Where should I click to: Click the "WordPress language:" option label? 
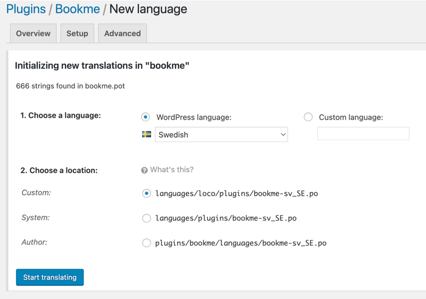tap(194, 117)
